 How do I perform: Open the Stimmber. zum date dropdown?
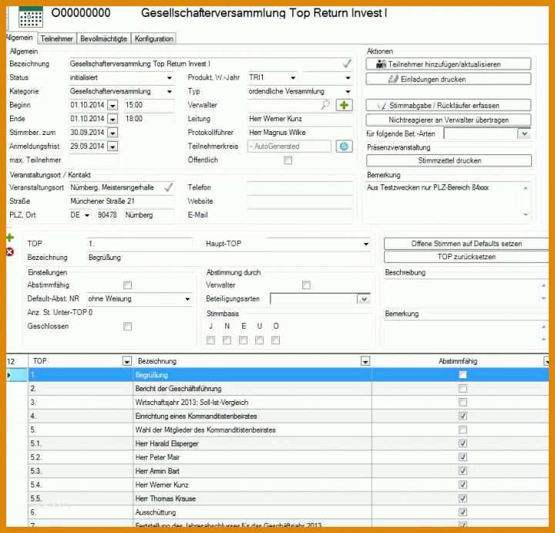click(x=113, y=133)
